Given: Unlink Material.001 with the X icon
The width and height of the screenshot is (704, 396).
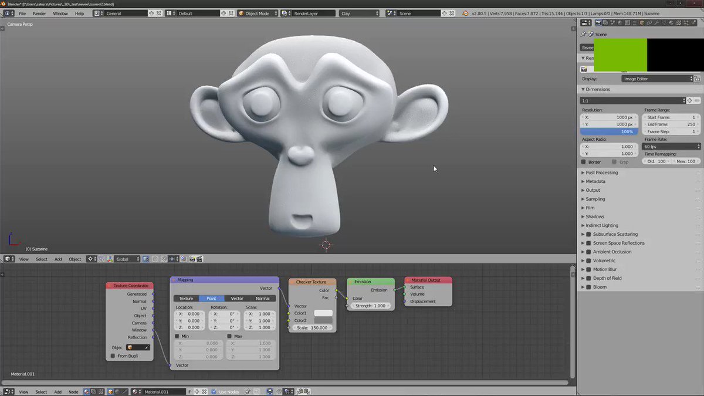Looking at the screenshot, I should point(204,391).
